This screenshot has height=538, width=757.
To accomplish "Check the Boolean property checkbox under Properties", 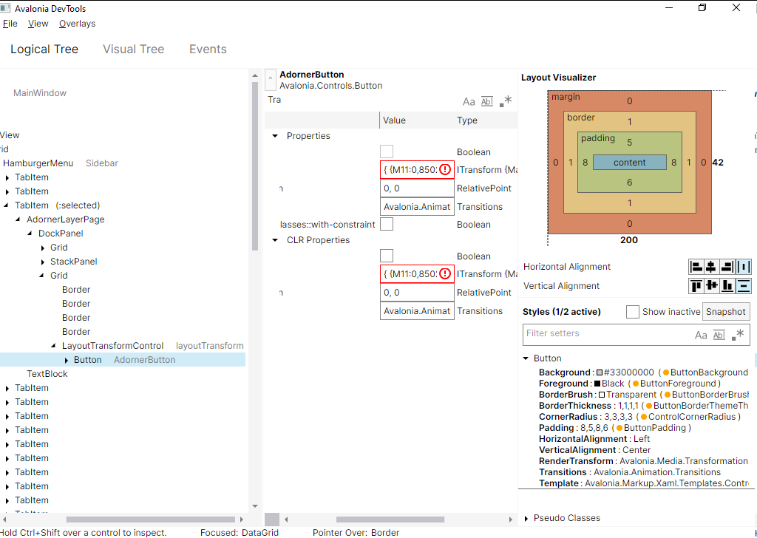I will coord(386,151).
